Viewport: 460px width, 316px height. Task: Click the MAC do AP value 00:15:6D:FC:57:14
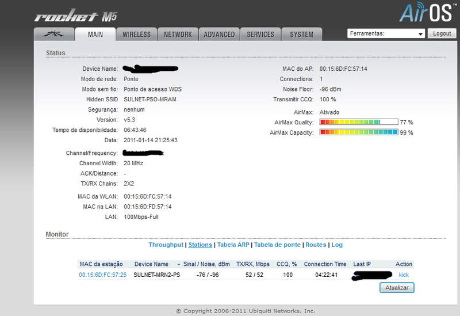coord(343,68)
